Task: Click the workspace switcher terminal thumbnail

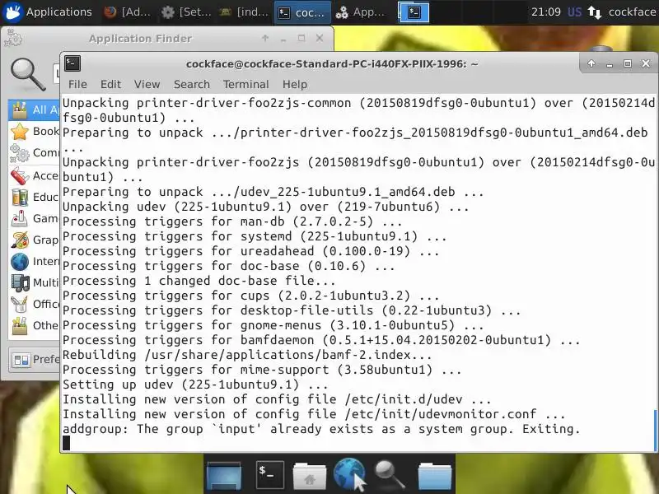Action: point(414,12)
